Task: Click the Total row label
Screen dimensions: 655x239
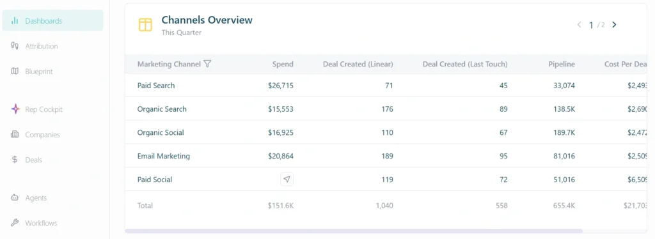Action: click(145, 206)
